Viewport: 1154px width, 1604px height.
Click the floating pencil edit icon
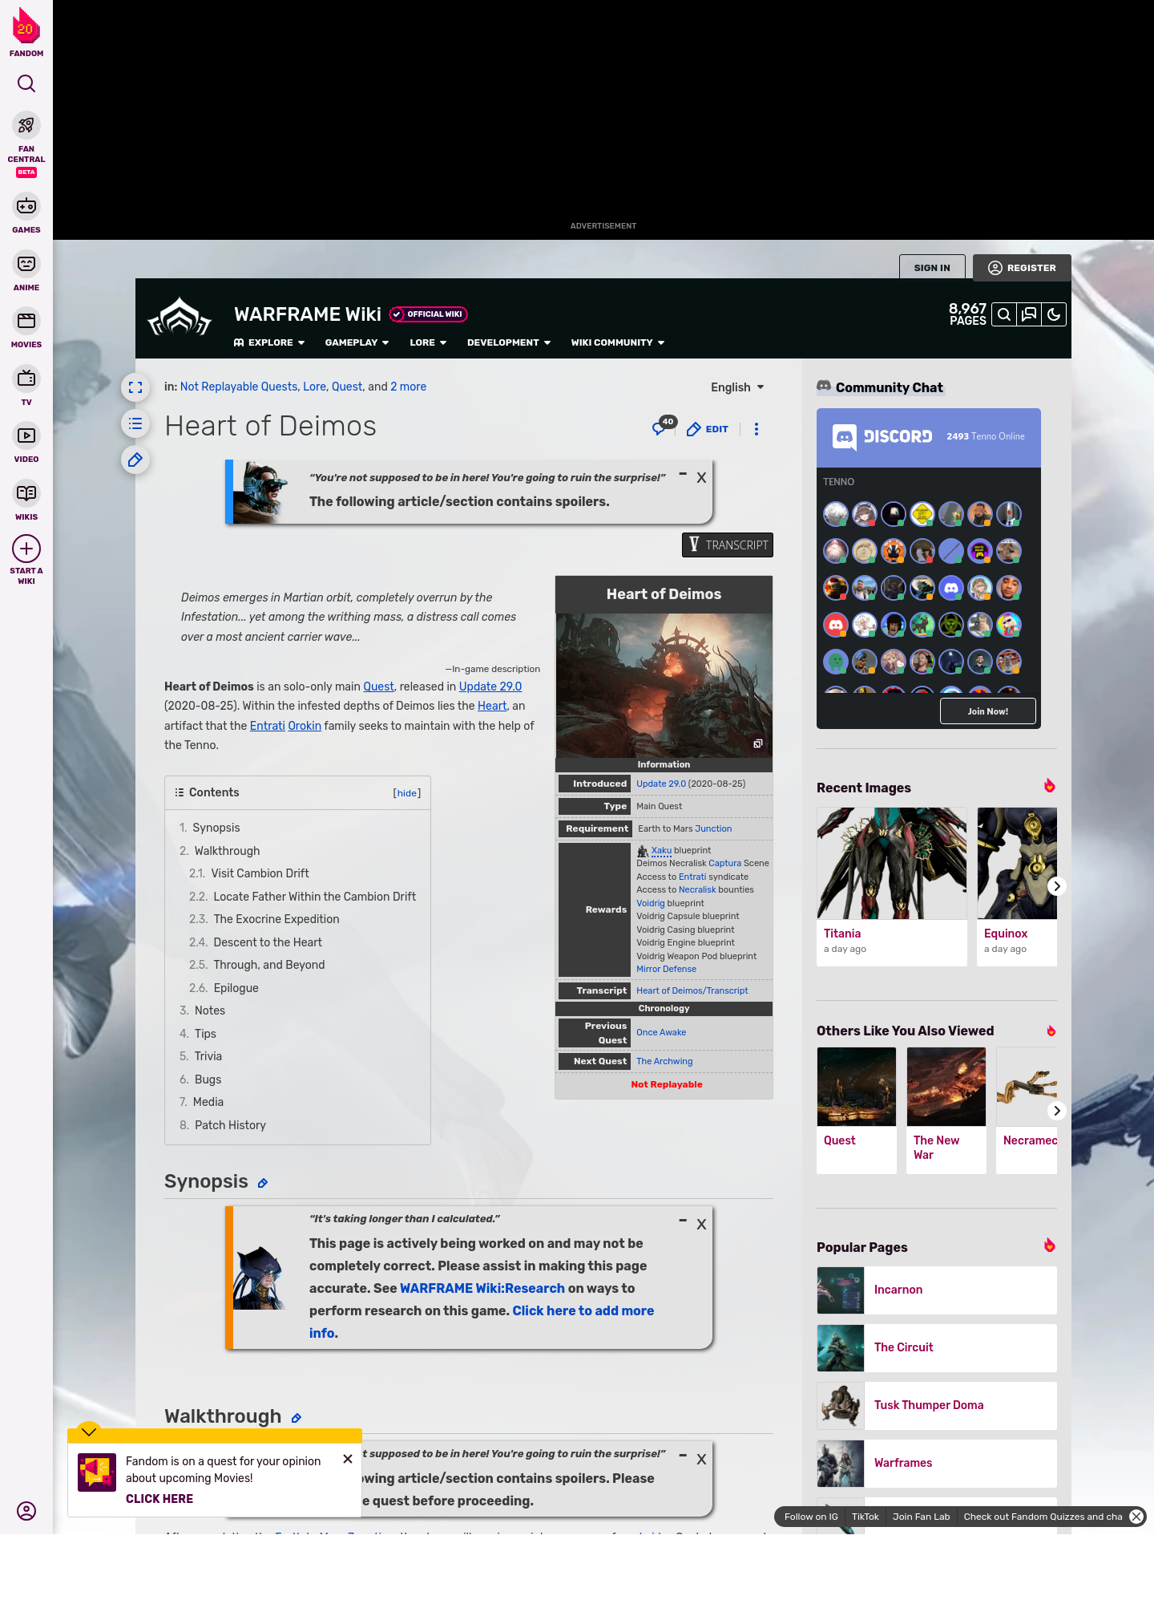click(135, 460)
